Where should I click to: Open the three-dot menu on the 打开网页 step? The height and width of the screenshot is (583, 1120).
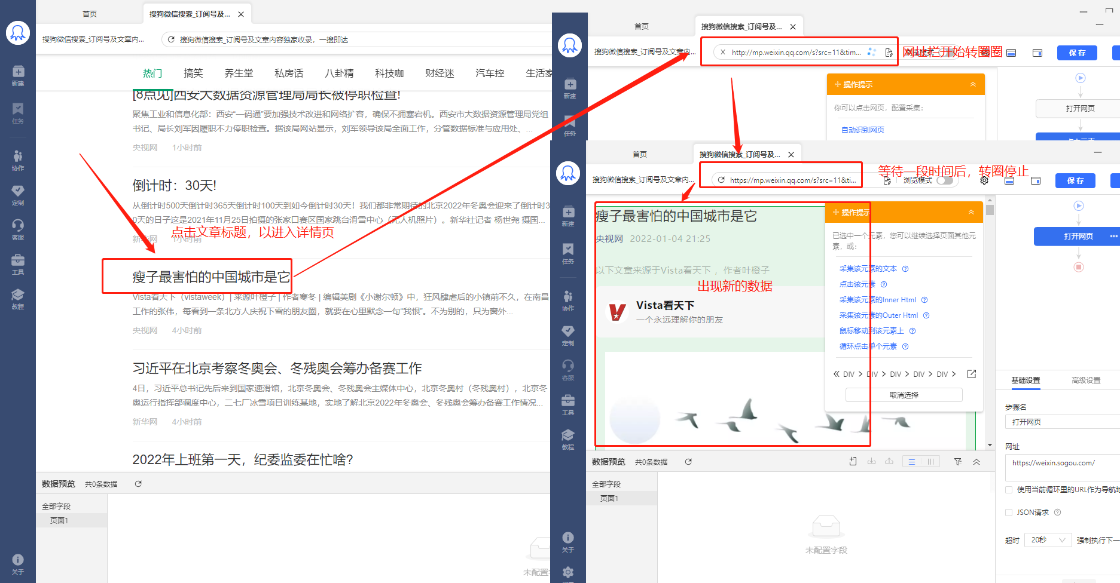pos(1113,237)
